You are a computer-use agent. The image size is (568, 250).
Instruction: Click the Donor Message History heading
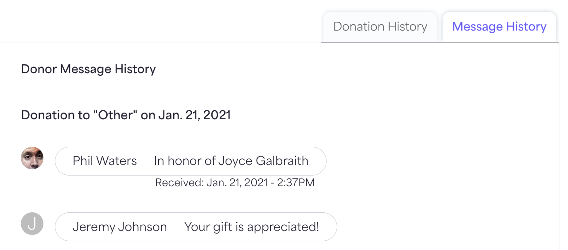click(x=89, y=69)
